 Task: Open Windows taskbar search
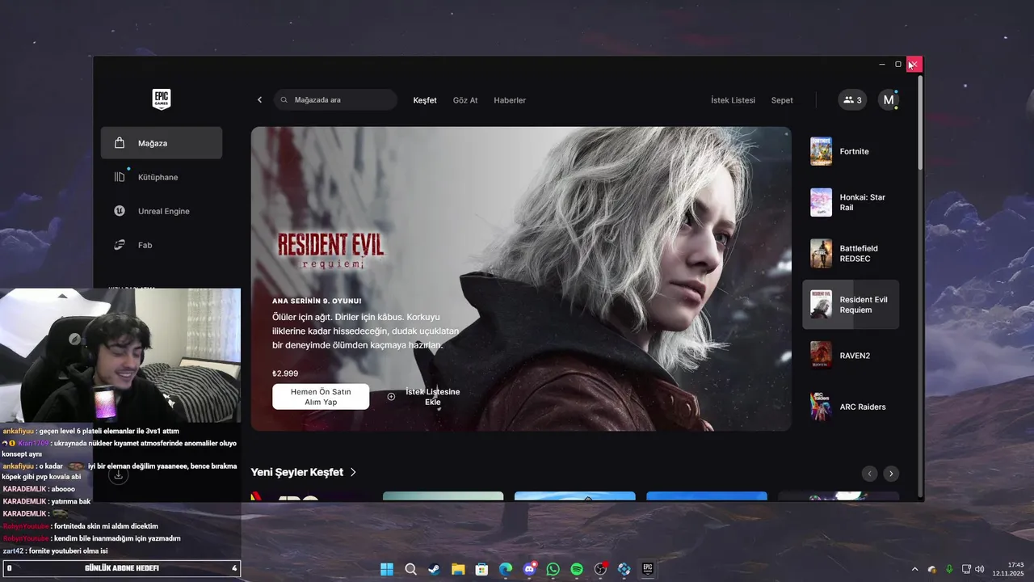(410, 569)
